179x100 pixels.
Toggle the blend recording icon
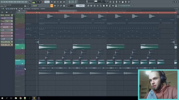[61, 2]
